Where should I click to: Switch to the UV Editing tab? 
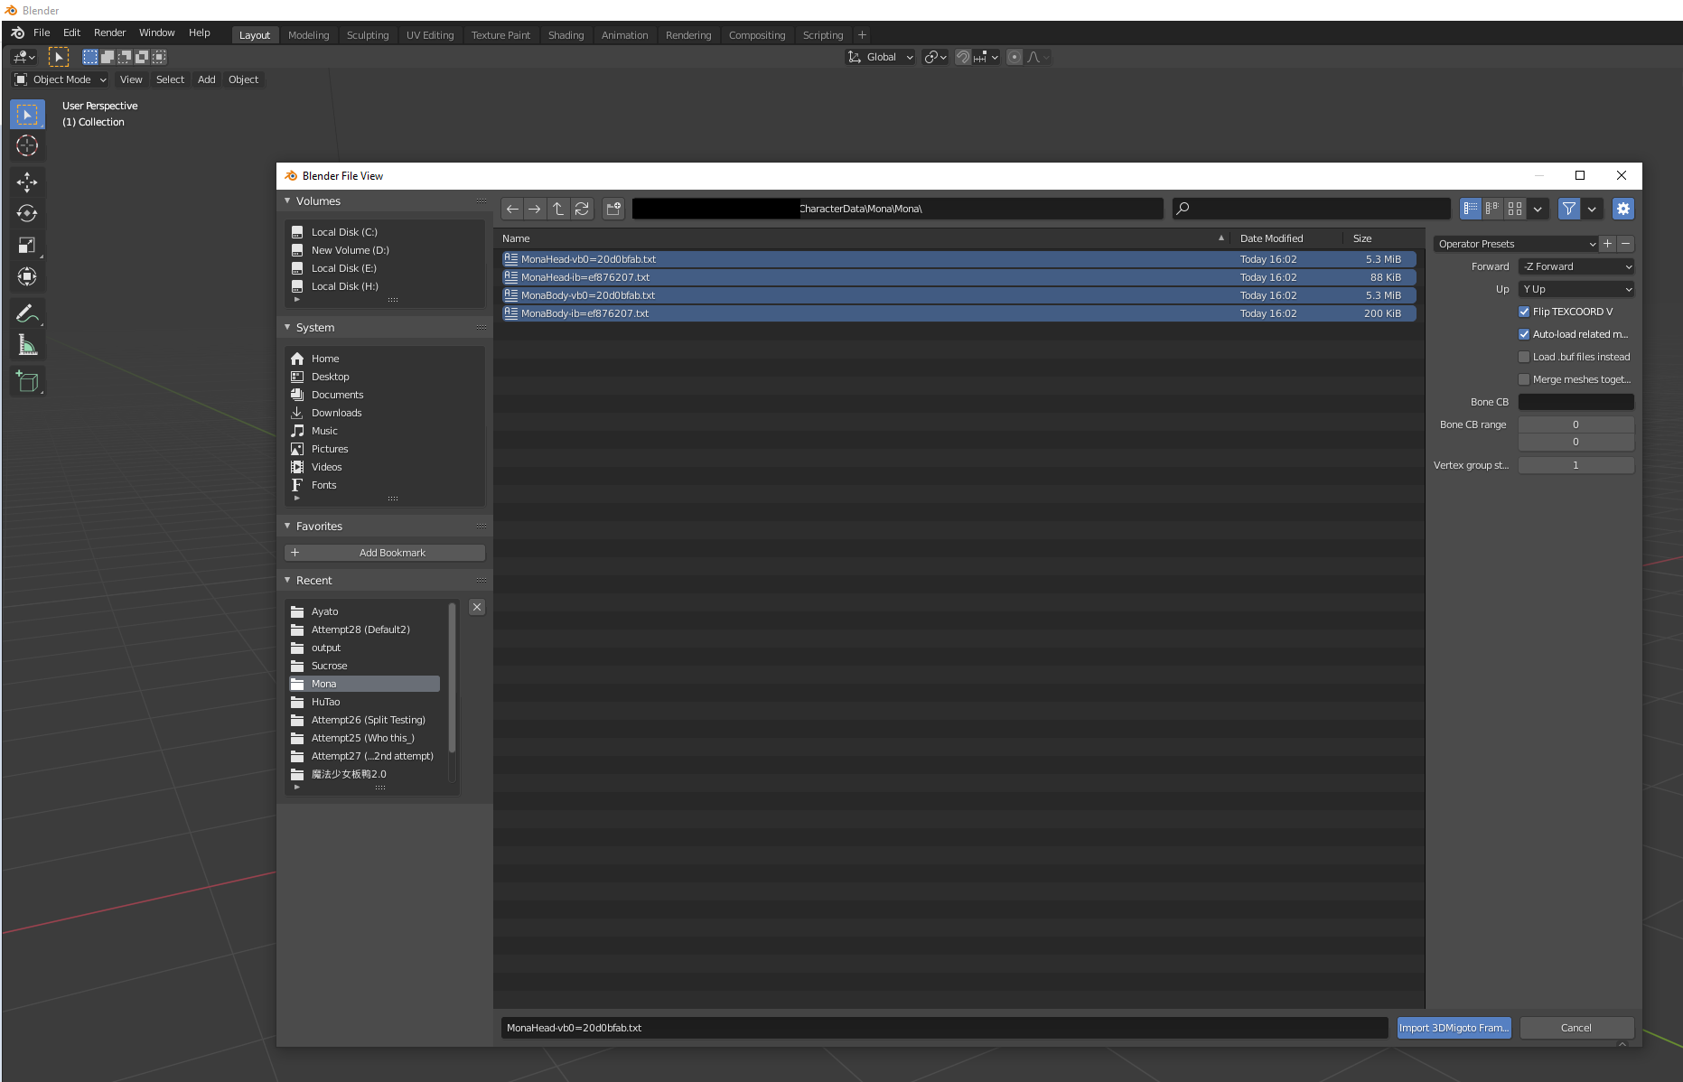pos(430,35)
